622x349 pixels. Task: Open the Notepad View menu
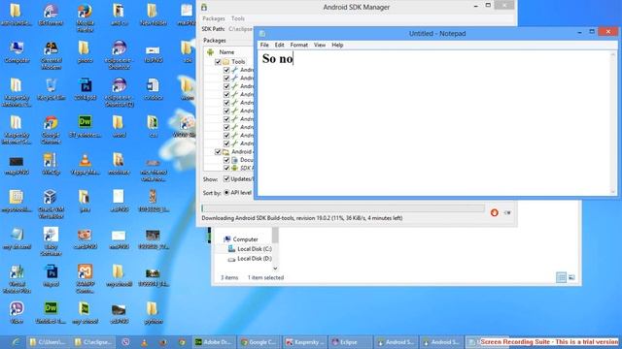(x=320, y=46)
